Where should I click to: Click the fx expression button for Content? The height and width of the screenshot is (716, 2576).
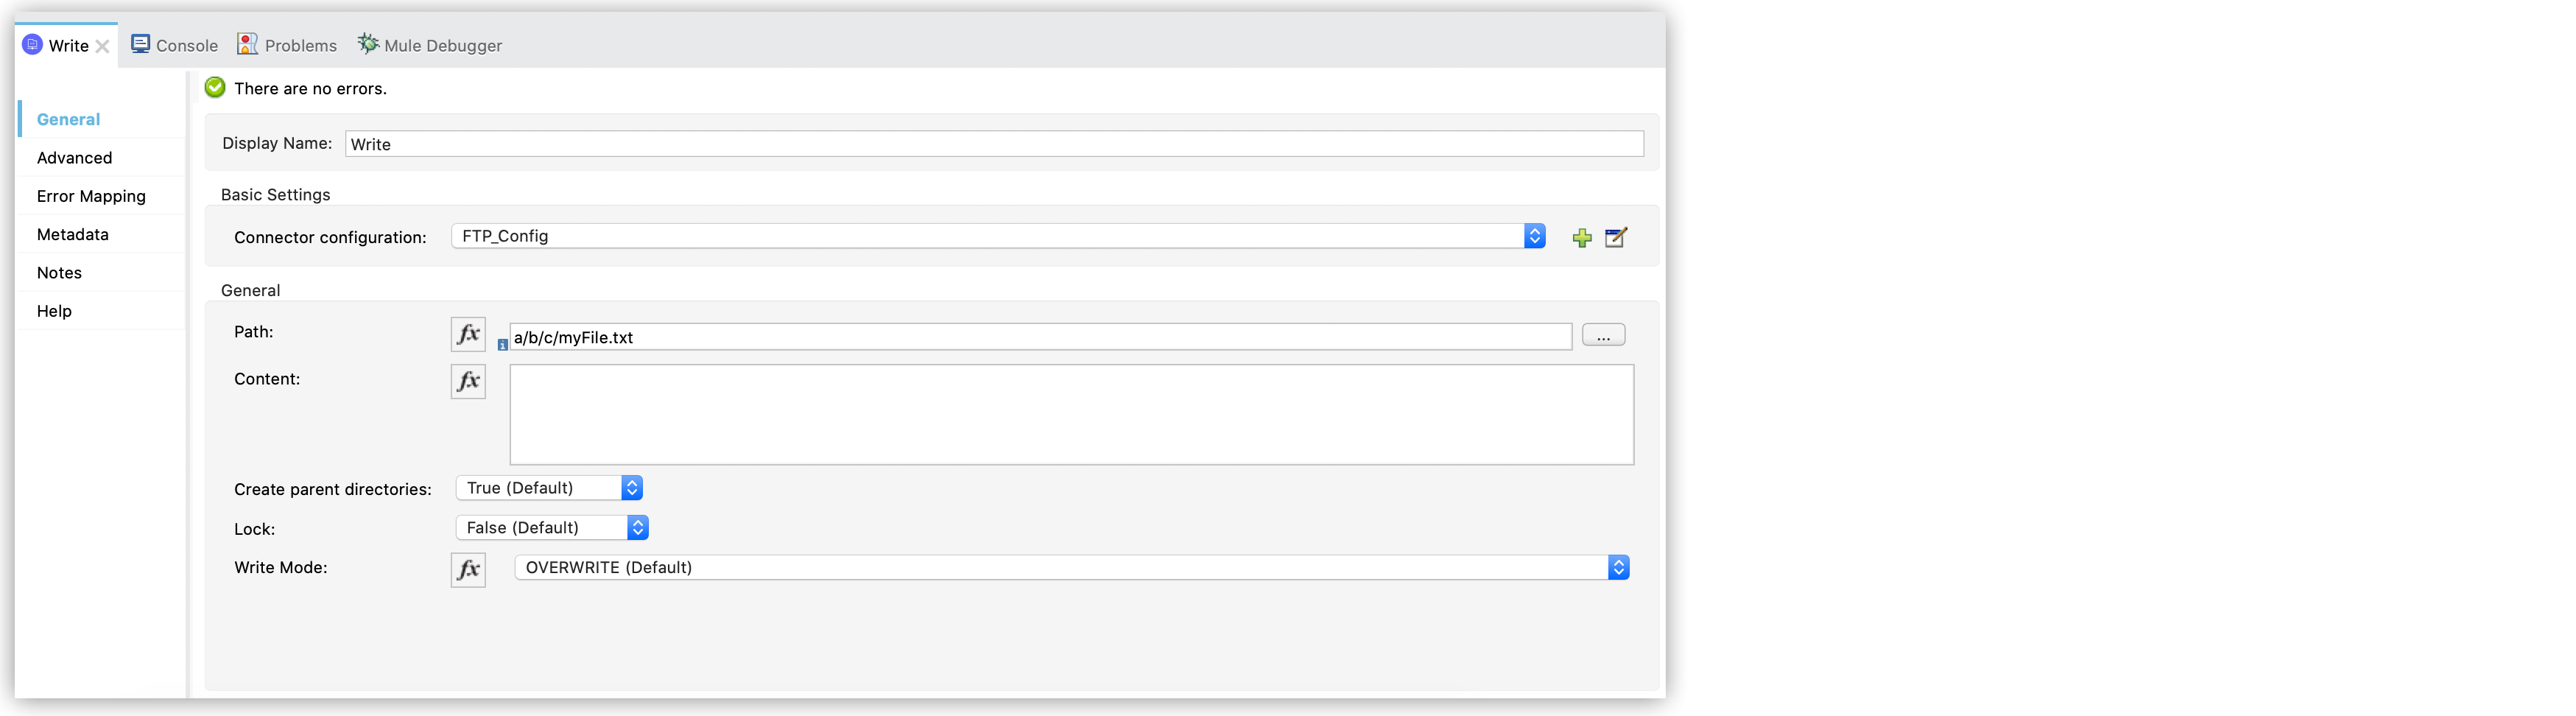pos(468,381)
